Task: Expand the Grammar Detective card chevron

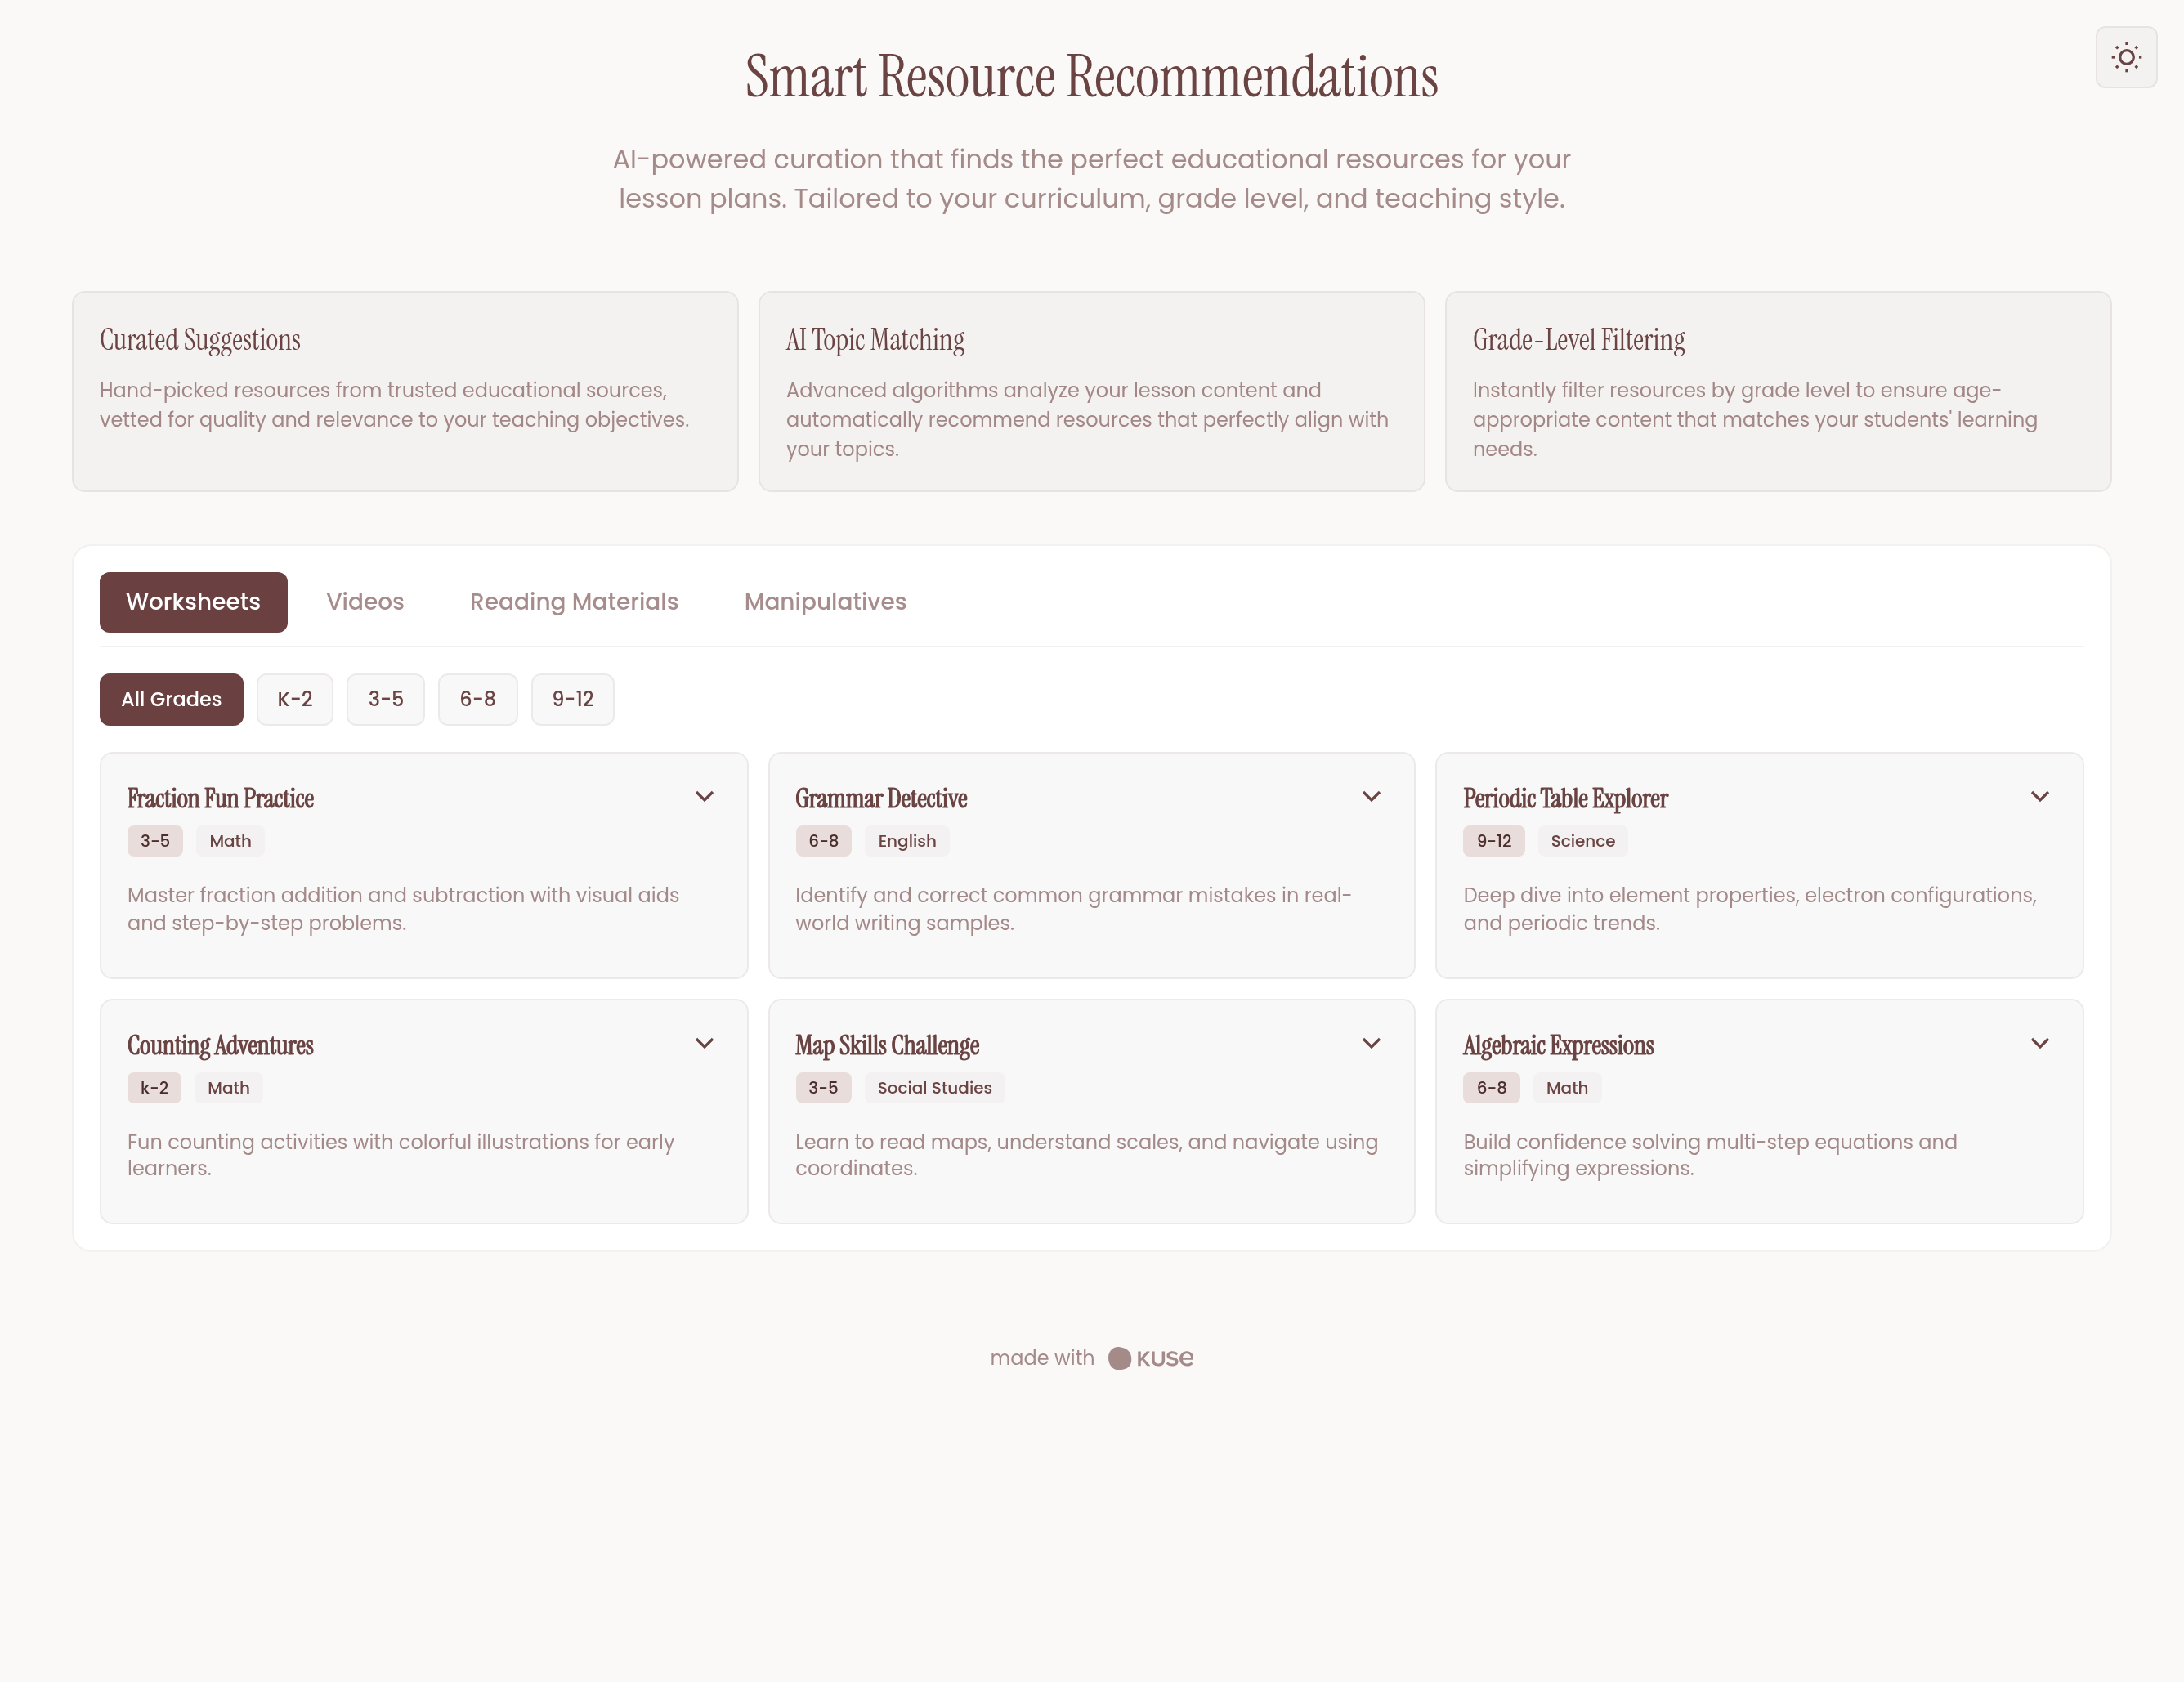Action: [x=1371, y=797]
